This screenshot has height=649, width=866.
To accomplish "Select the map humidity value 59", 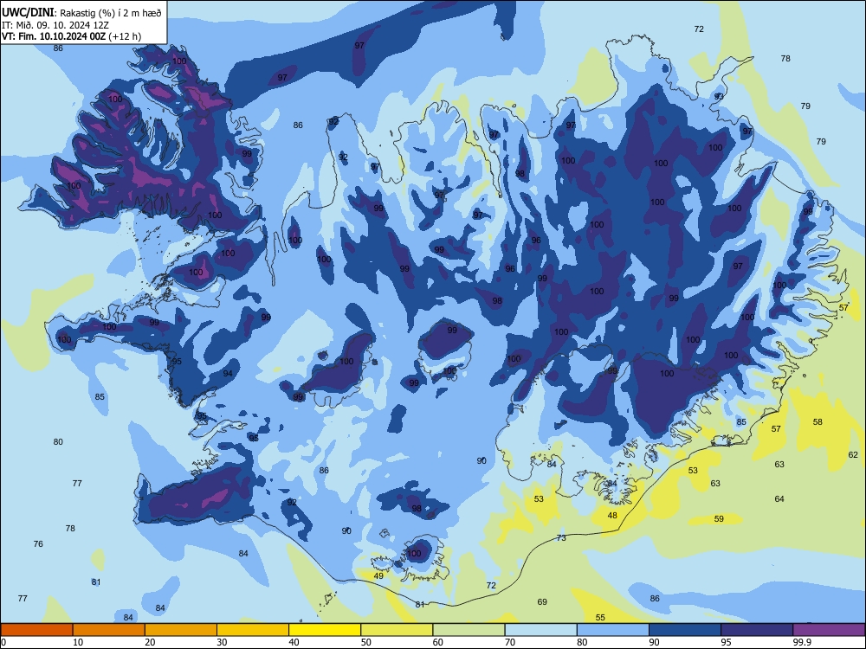I will tap(719, 518).
